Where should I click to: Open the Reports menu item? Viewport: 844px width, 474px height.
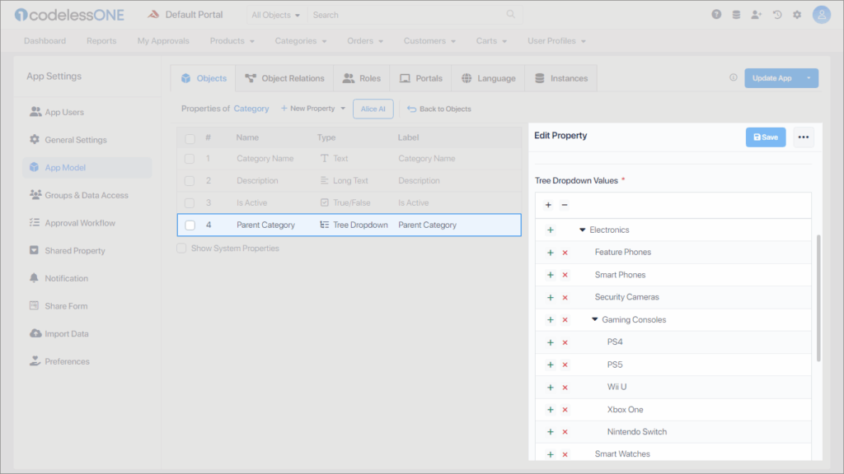pos(101,41)
